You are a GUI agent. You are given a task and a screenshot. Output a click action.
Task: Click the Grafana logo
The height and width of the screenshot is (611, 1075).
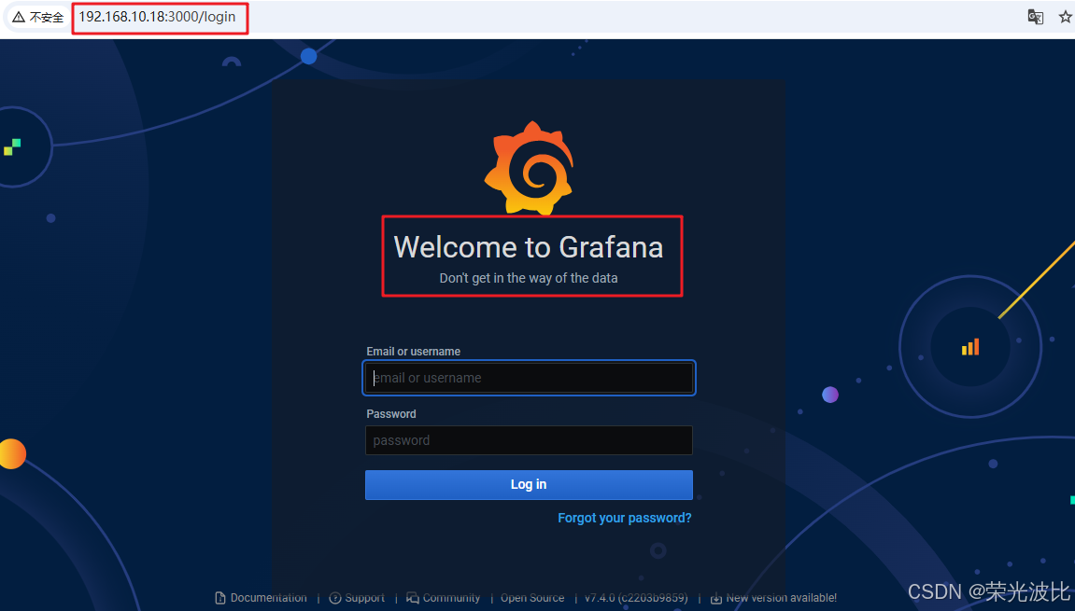coord(529,168)
